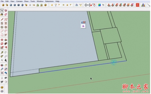Select the Scale tool
The height and width of the screenshot is (94, 151).
click(x=2, y=47)
